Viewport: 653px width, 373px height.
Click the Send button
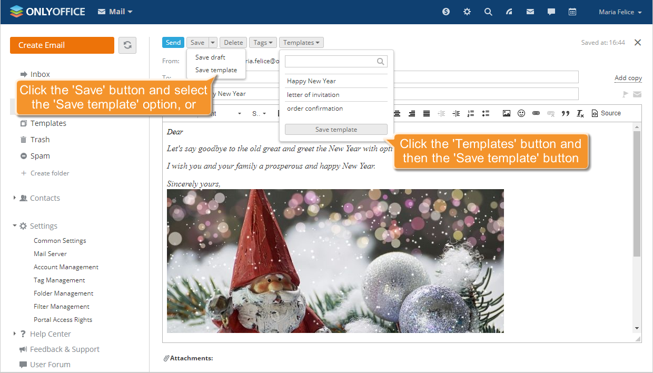point(173,42)
